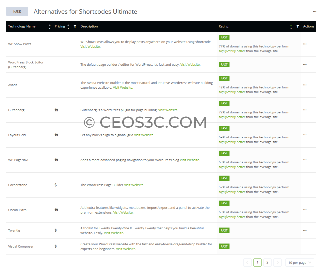Image resolution: width=322 pixels, height=272 pixels.
Task: Click the paid dollar icon for Cornerstone
Action: pos(55,185)
